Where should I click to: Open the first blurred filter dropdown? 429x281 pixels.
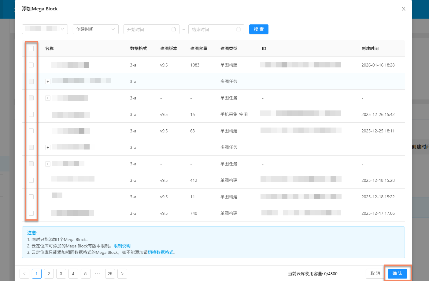point(45,29)
